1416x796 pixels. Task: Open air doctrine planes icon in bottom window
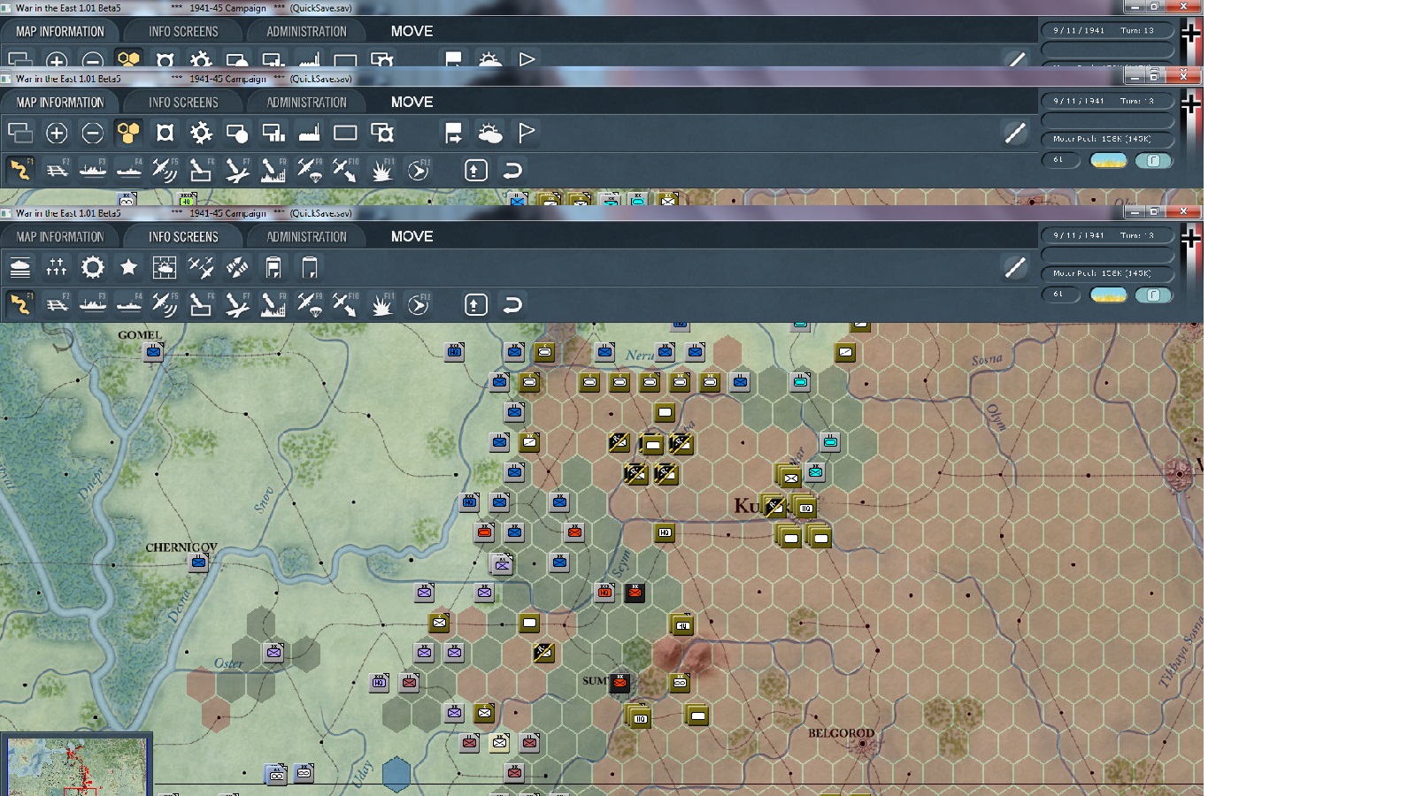(x=201, y=267)
